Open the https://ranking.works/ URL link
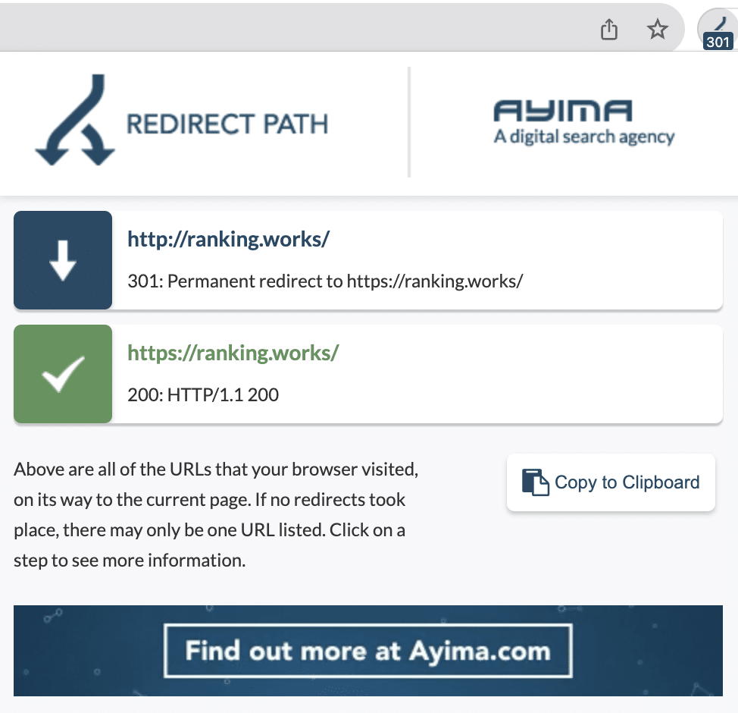 (233, 353)
